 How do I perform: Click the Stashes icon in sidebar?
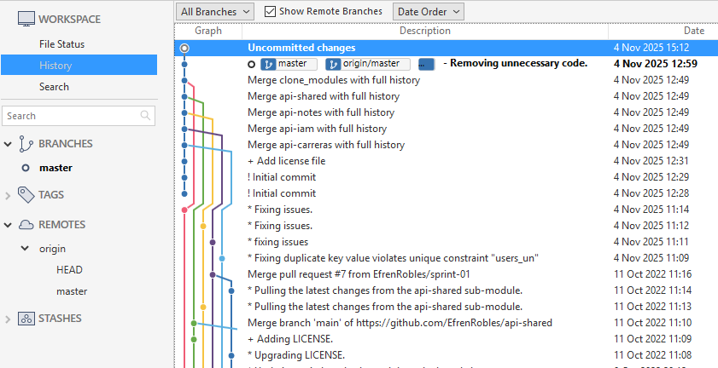click(26, 319)
